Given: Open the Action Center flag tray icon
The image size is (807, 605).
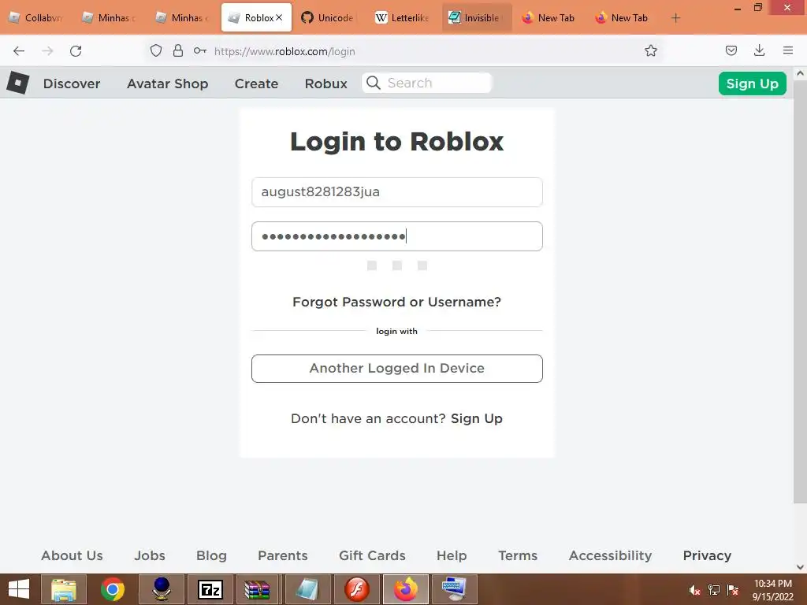Looking at the screenshot, I should pos(733,590).
